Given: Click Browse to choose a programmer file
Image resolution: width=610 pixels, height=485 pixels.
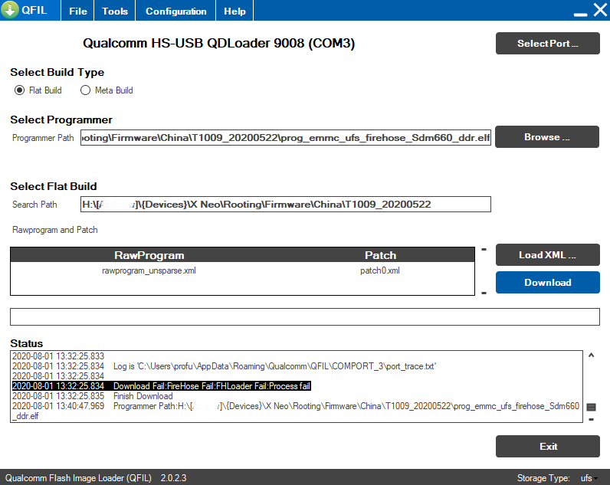Looking at the screenshot, I should (546, 137).
